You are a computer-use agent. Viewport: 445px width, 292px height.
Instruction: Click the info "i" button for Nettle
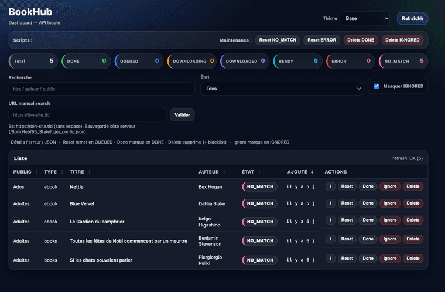(x=330, y=186)
